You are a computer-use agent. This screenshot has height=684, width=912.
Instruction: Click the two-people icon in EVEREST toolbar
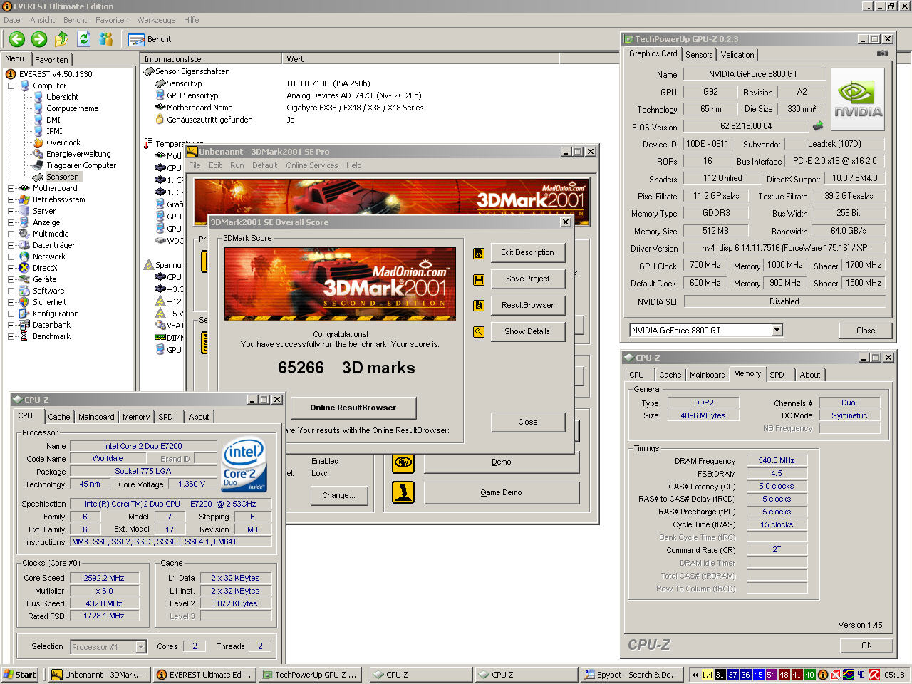click(106, 39)
